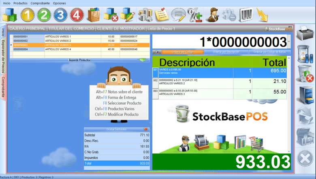Open the Opciones menu

click(59, 3)
